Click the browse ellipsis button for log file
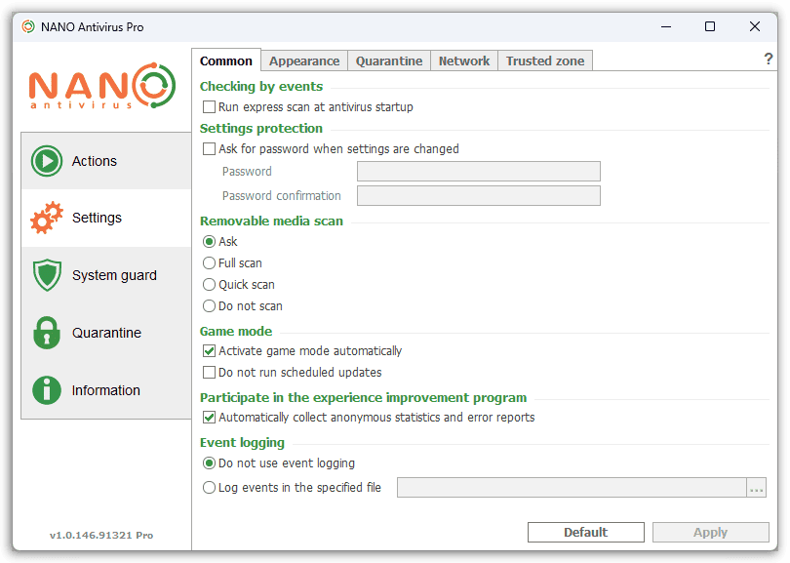The width and height of the screenshot is (790, 563). click(756, 488)
